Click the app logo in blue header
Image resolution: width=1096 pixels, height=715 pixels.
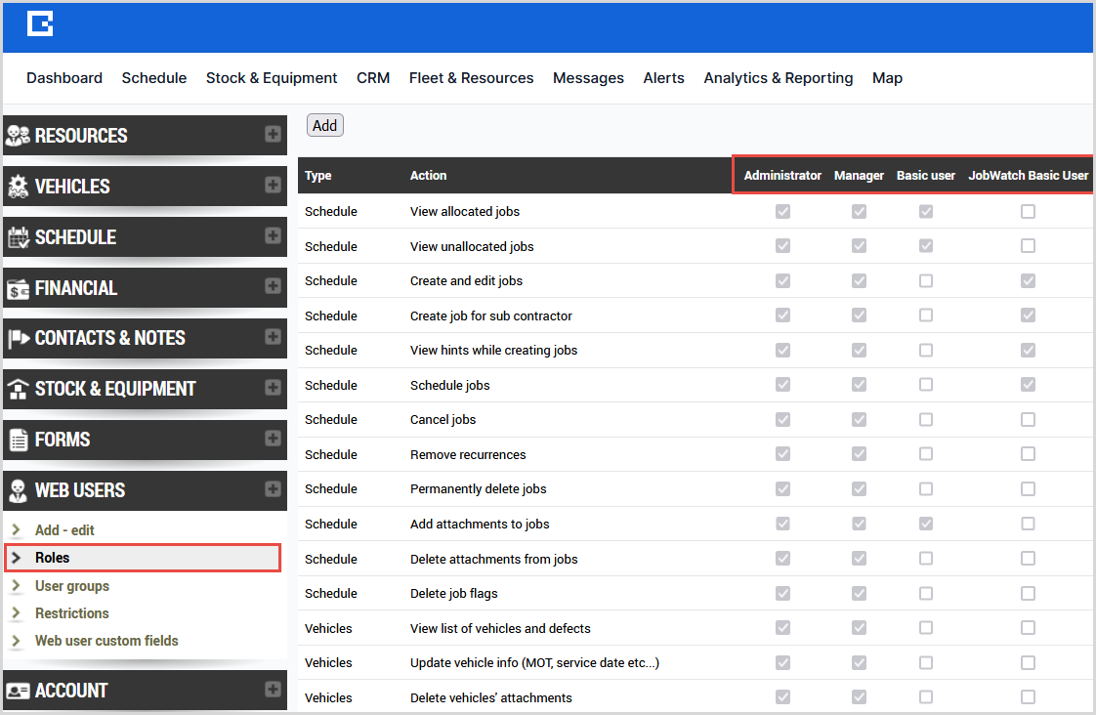(40, 23)
